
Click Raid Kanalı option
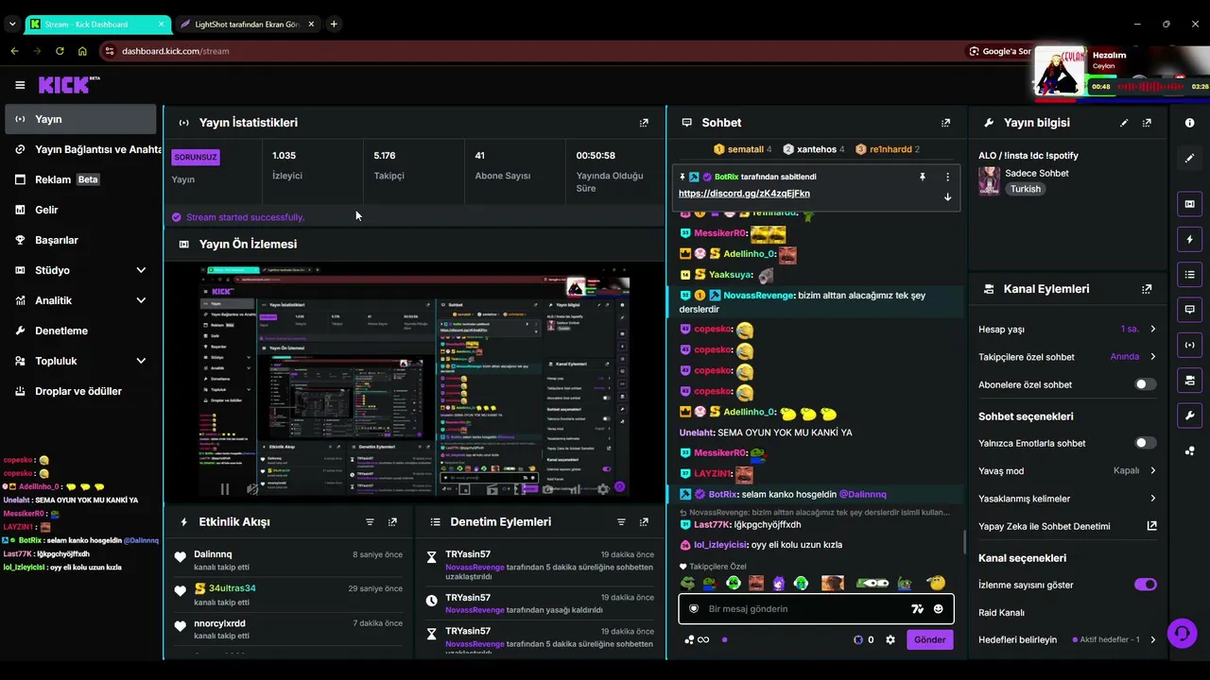1001,613
